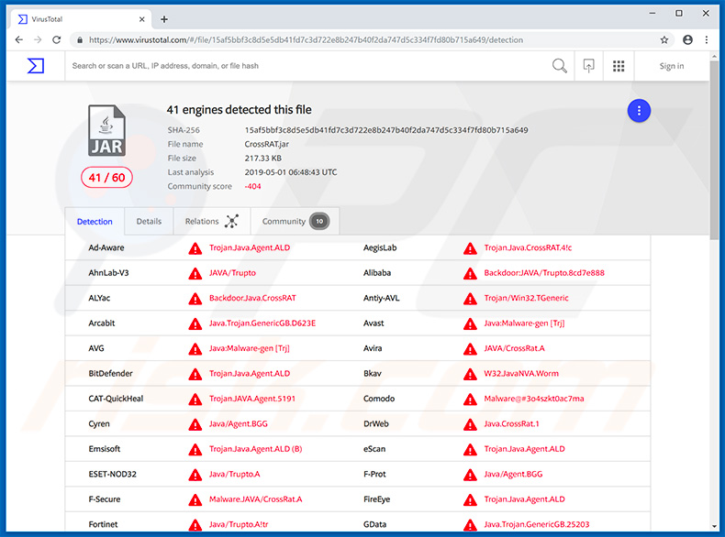Click the search magnifier icon

point(560,66)
